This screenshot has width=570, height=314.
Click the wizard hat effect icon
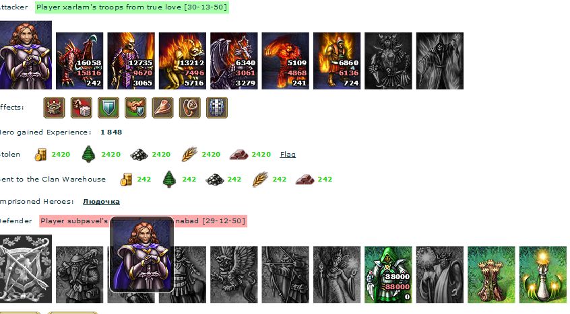point(162,108)
